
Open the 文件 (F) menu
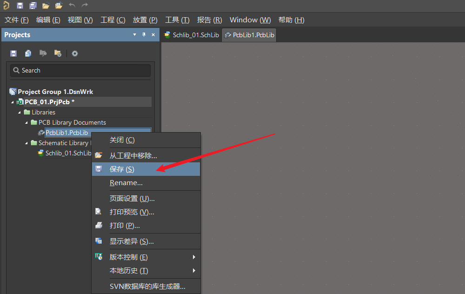coord(17,20)
